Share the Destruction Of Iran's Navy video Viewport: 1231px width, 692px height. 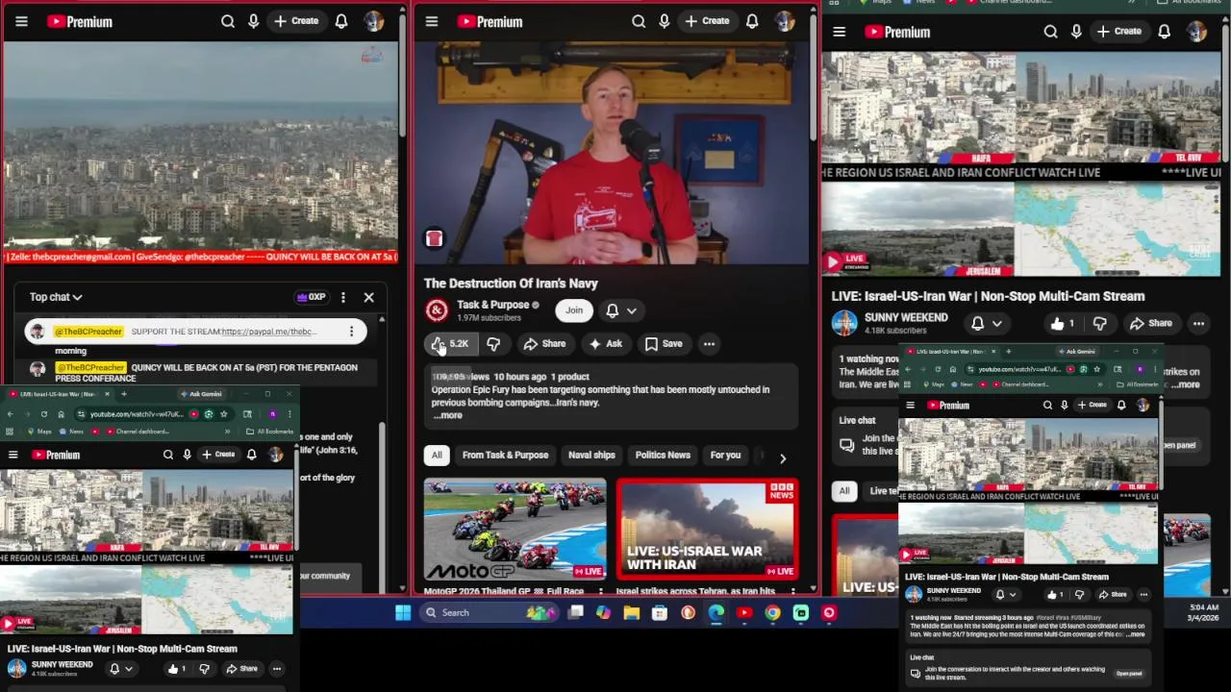(x=544, y=344)
